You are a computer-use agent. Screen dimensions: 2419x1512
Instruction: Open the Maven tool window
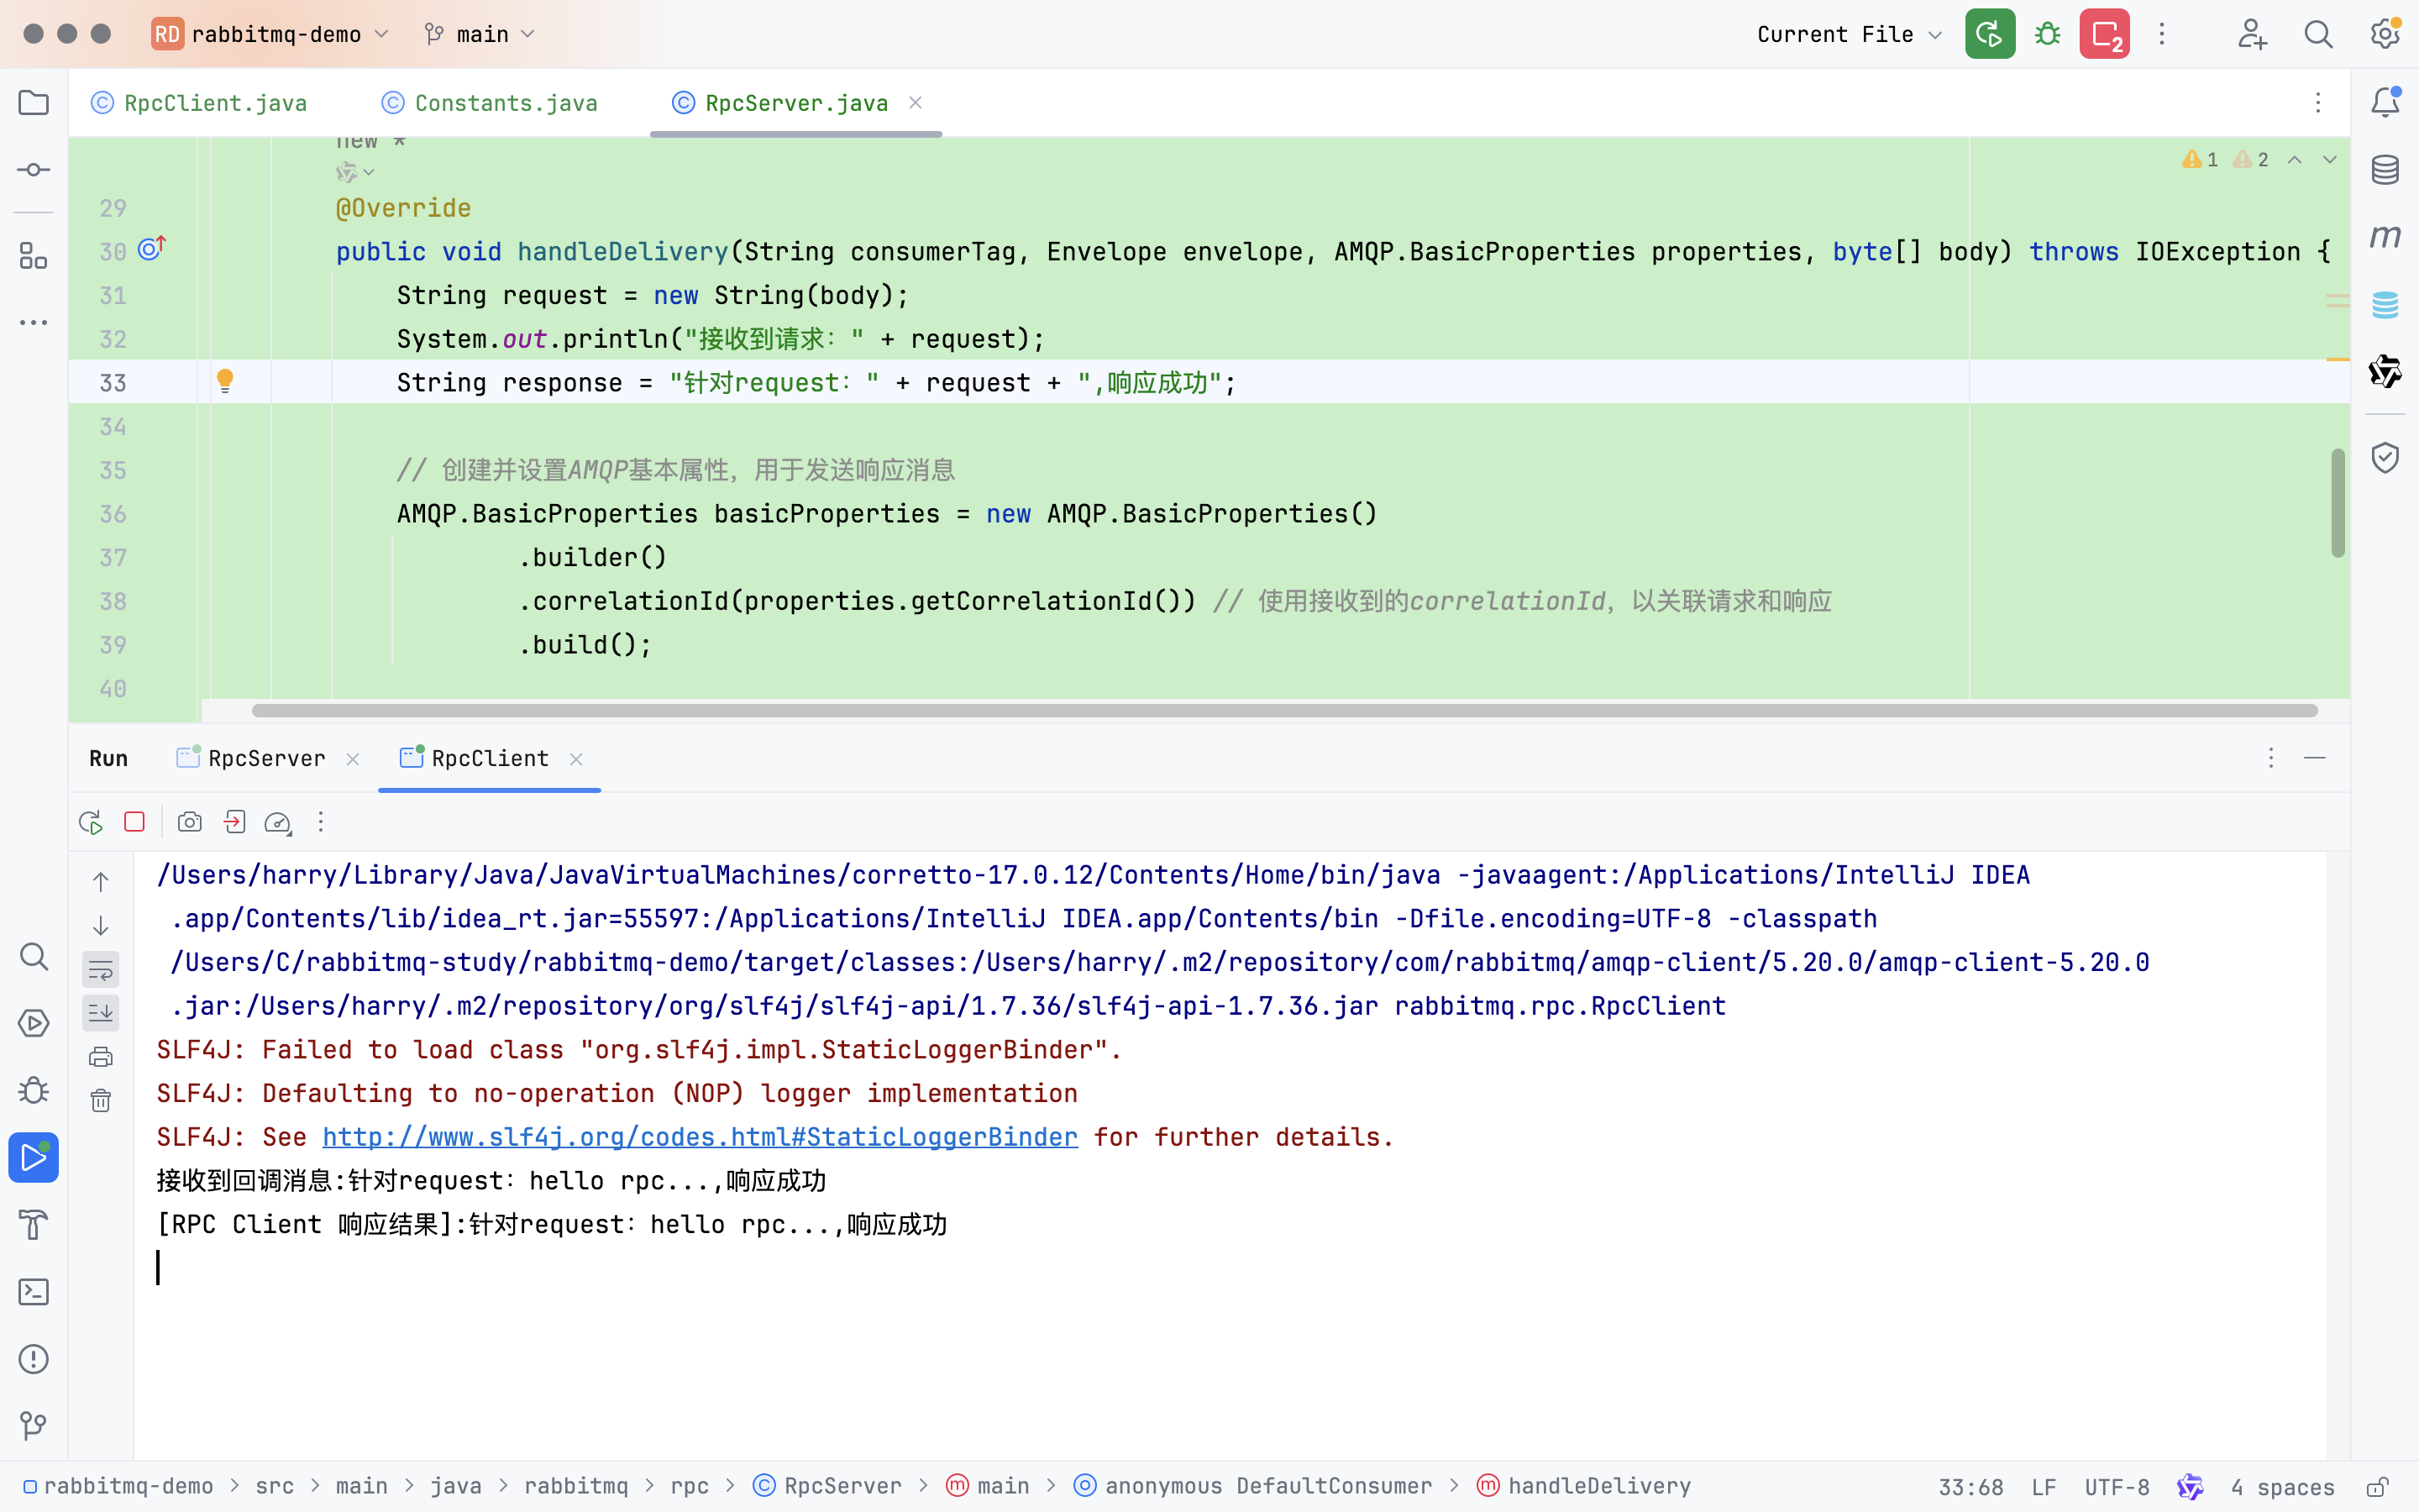2385,236
